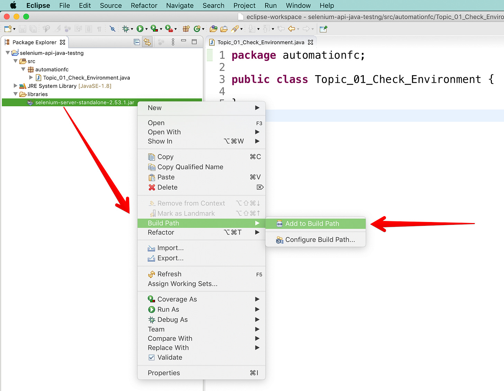This screenshot has height=391, width=504.
Task: Open the Source menu in menu bar
Action: click(x=111, y=6)
